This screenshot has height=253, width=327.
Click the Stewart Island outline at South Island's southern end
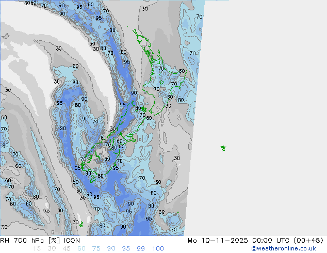[93, 179]
